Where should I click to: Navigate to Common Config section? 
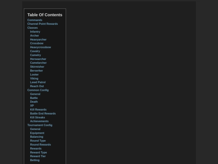38,90
